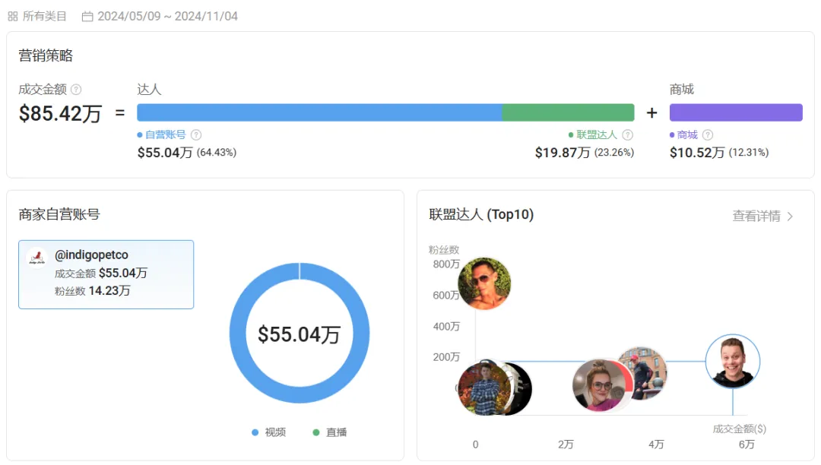Open the calendar date range picker

click(87, 16)
